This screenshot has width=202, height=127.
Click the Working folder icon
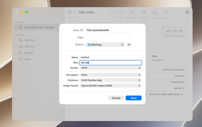click(x=89, y=44)
